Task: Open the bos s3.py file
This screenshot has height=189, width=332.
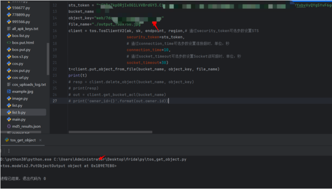Action: tap(20, 57)
